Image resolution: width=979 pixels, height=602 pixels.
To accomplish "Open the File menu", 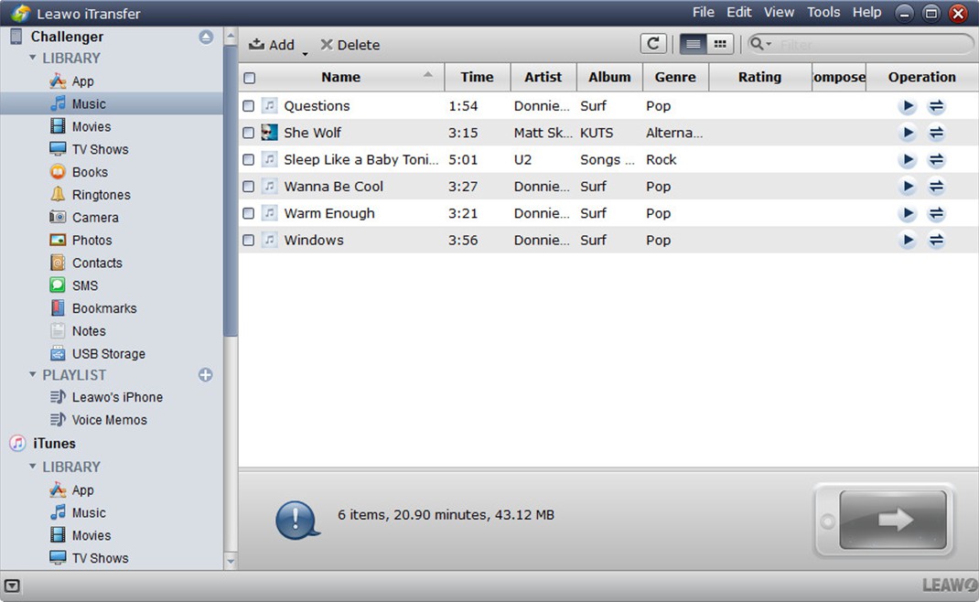I will coord(703,13).
